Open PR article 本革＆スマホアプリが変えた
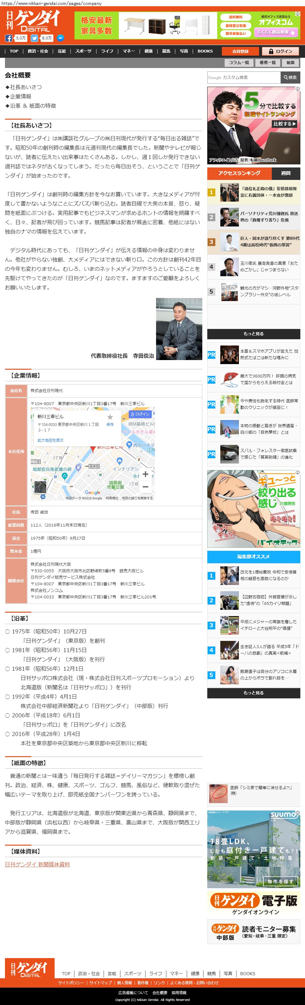Viewport: 305px width, 1005px height. 253,354
